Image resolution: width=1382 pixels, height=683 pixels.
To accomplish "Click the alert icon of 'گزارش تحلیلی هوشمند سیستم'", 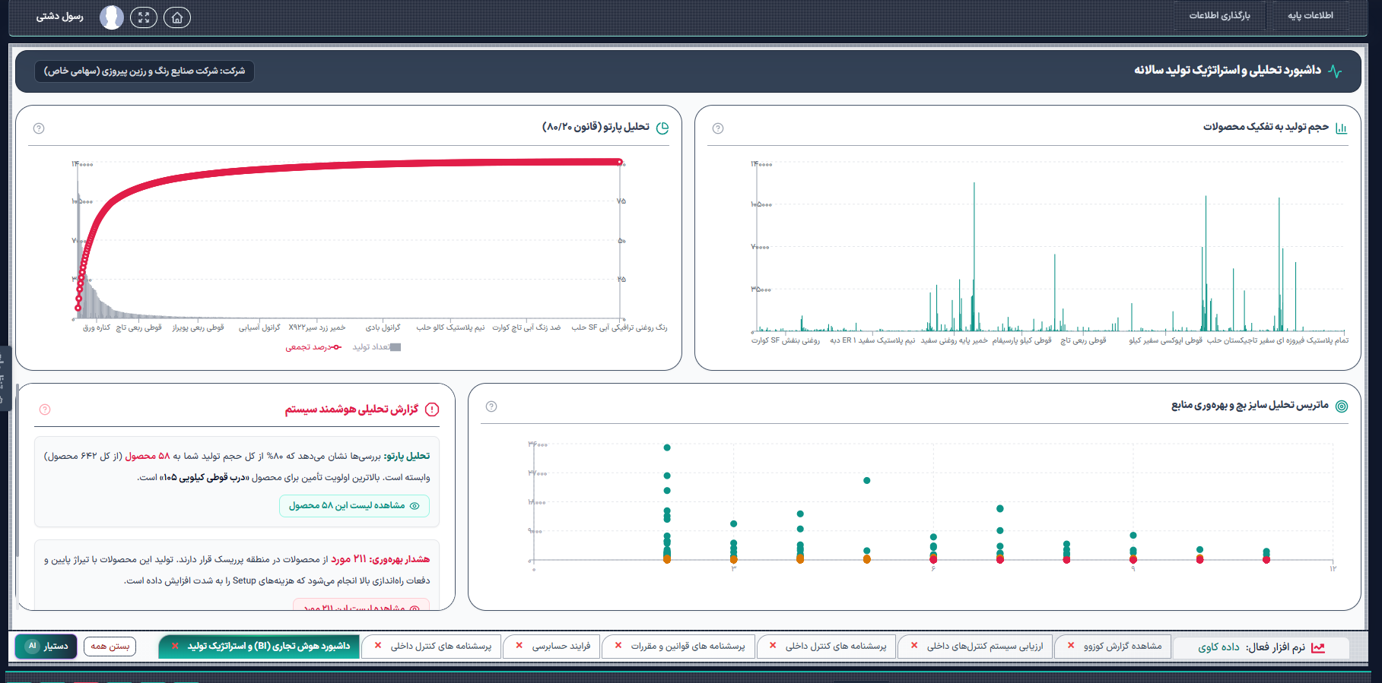I will (x=432, y=409).
